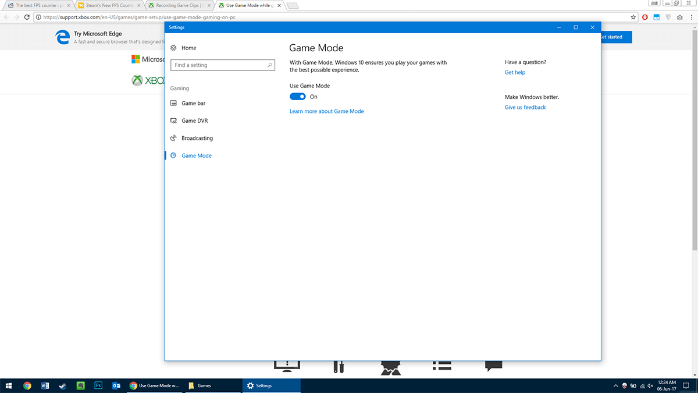This screenshot has width=698, height=393.
Task: Go to Settings Home
Action: [x=188, y=48]
